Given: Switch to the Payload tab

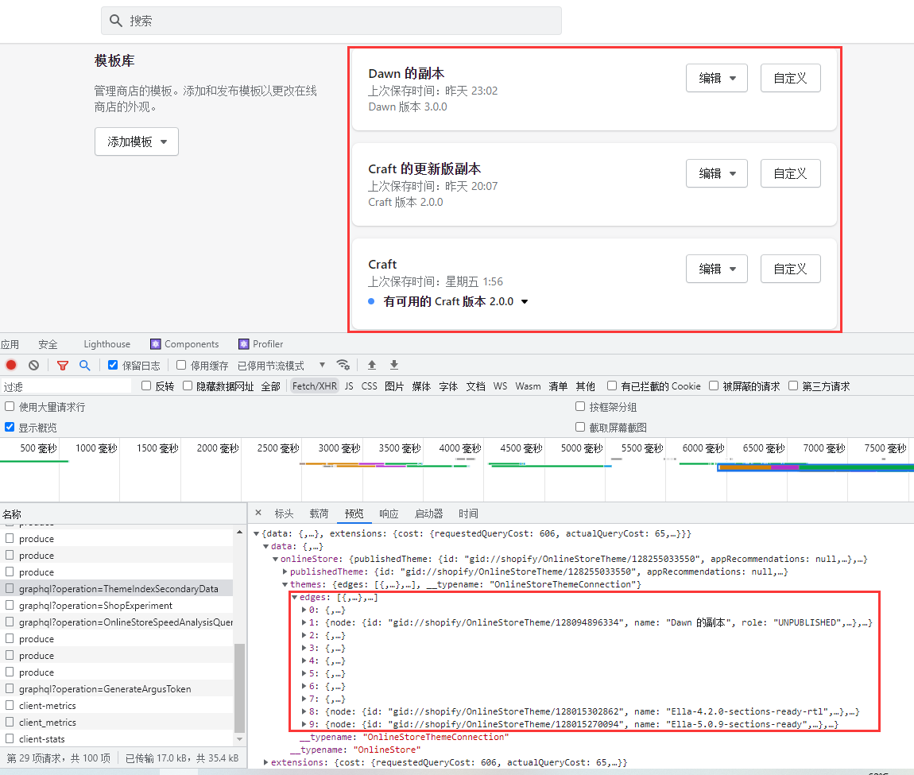Looking at the screenshot, I should tap(319, 513).
